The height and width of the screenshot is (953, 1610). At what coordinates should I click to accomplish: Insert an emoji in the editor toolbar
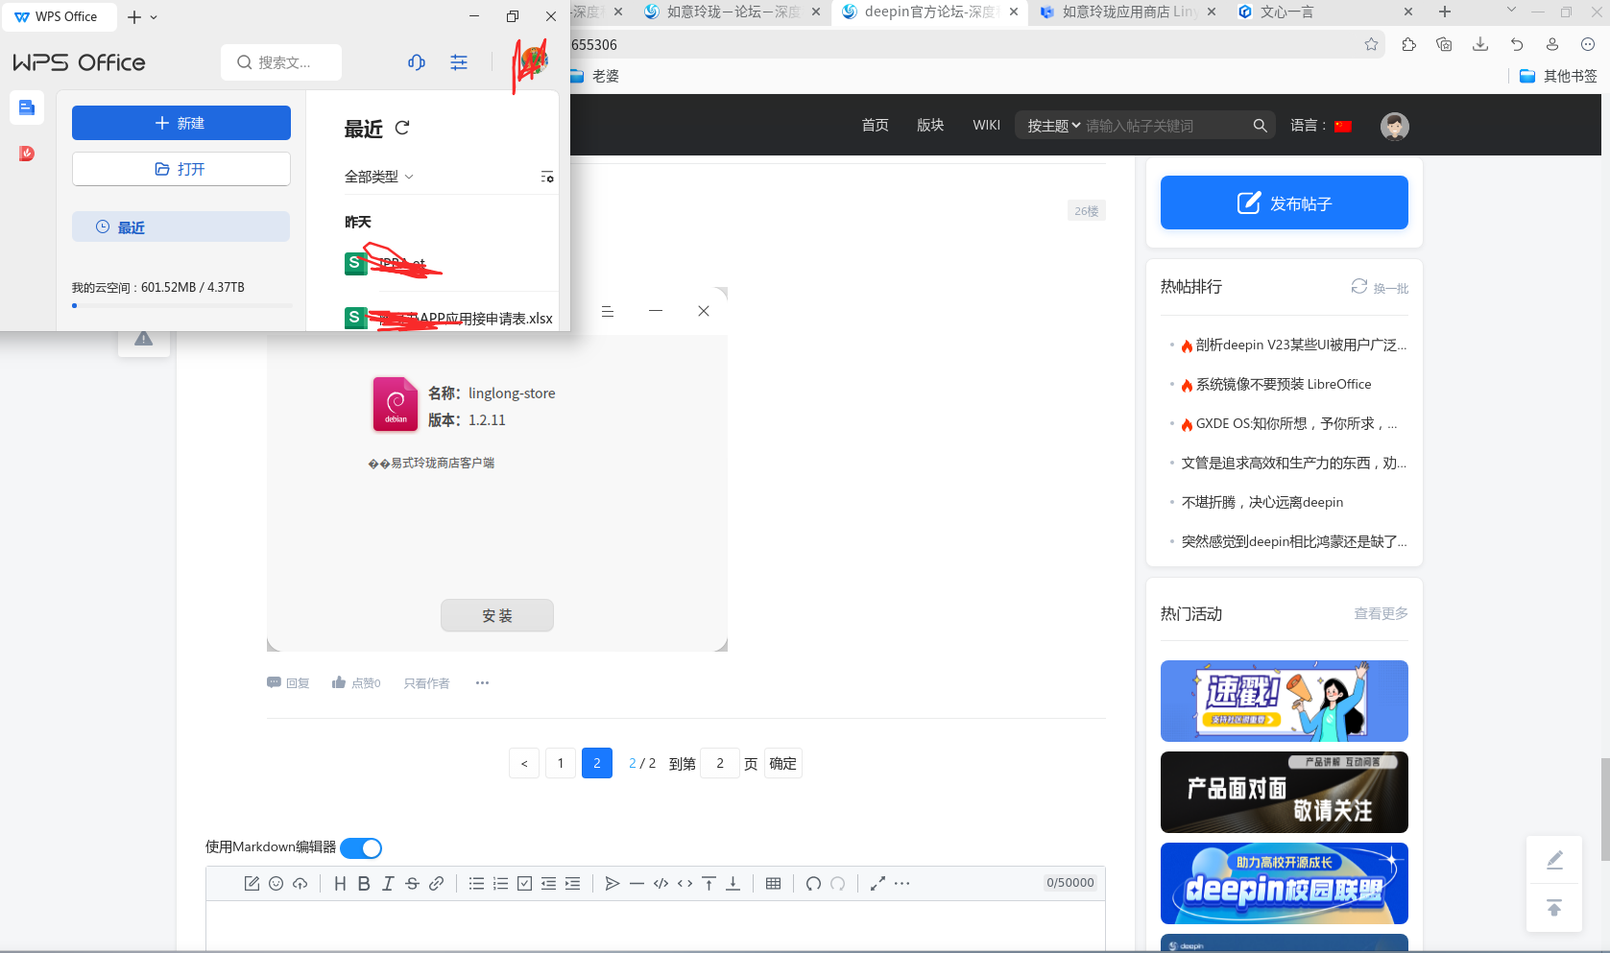276,884
